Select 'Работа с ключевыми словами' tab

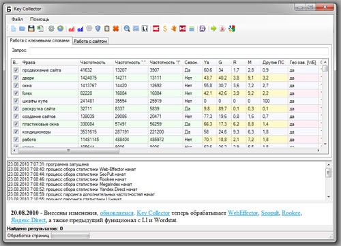point(40,41)
